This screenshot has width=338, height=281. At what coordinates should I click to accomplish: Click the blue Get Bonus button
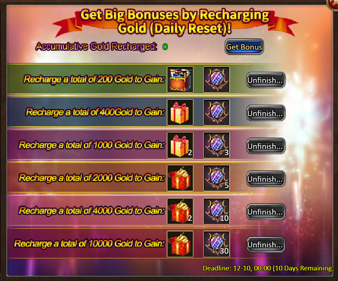(x=244, y=47)
